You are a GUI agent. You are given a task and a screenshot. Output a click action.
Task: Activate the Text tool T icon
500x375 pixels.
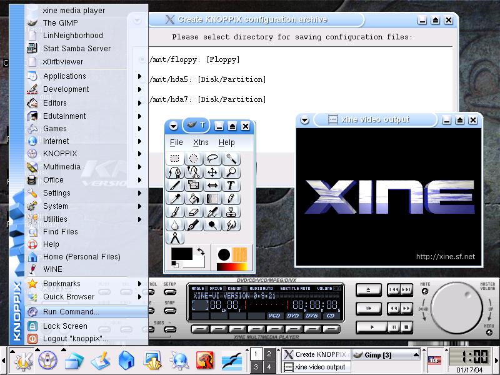point(231,185)
